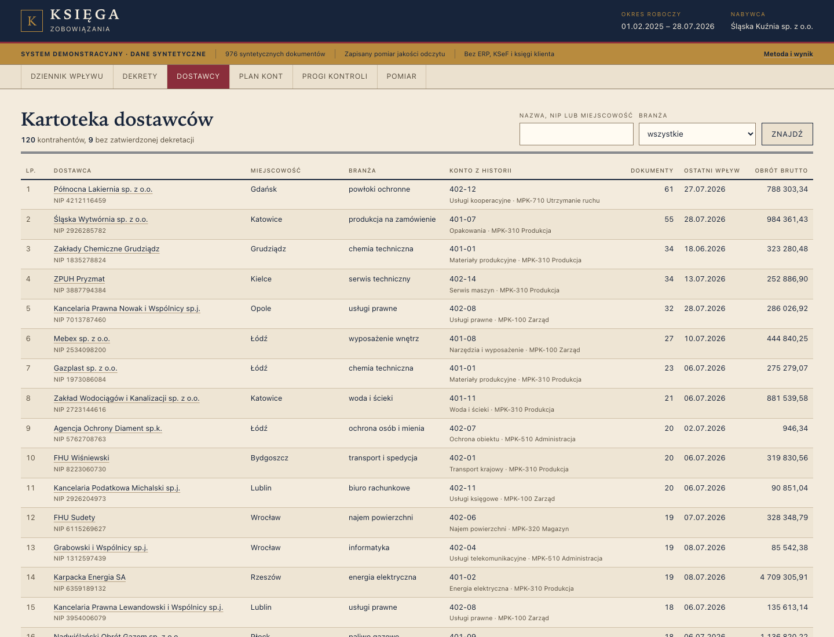This screenshot has width=834, height=637.
Task: Click turnover 946,34 in Agencja Ochrony row
Action: (x=795, y=429)
